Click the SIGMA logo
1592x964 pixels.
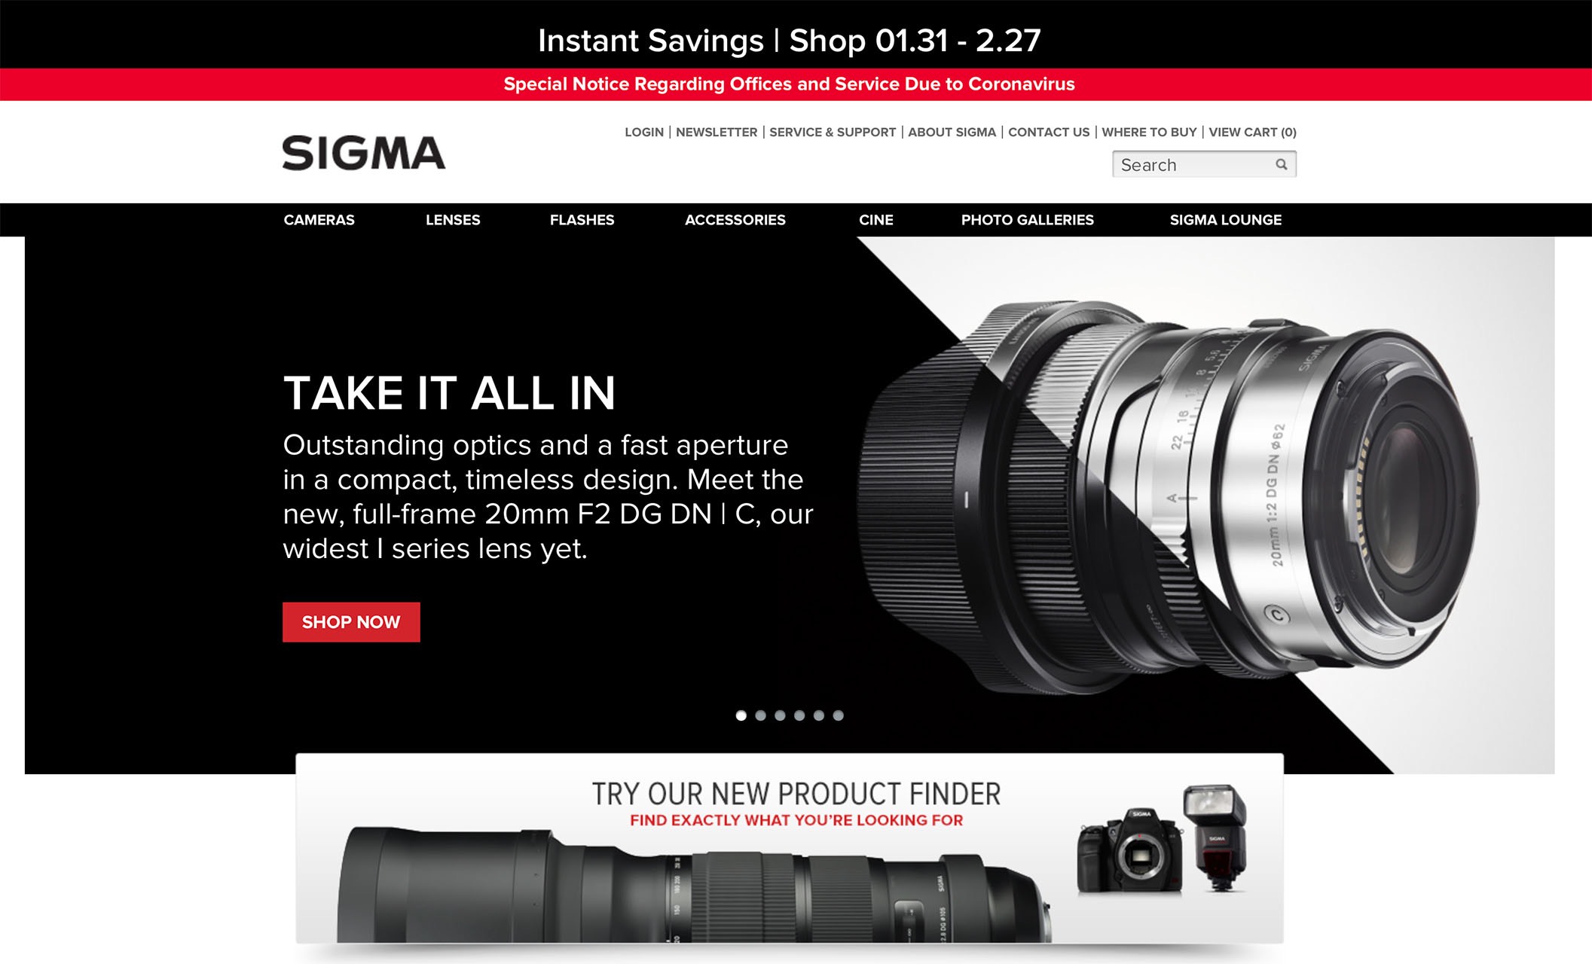tap(364, 153)
